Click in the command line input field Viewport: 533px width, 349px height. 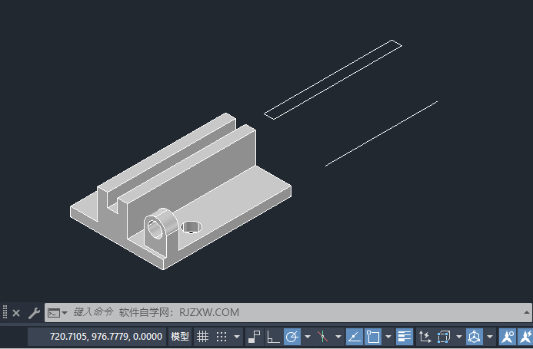(x=308, y=313)
